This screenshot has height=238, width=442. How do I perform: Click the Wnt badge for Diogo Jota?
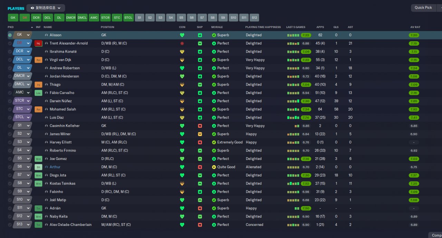click(38, 175)
